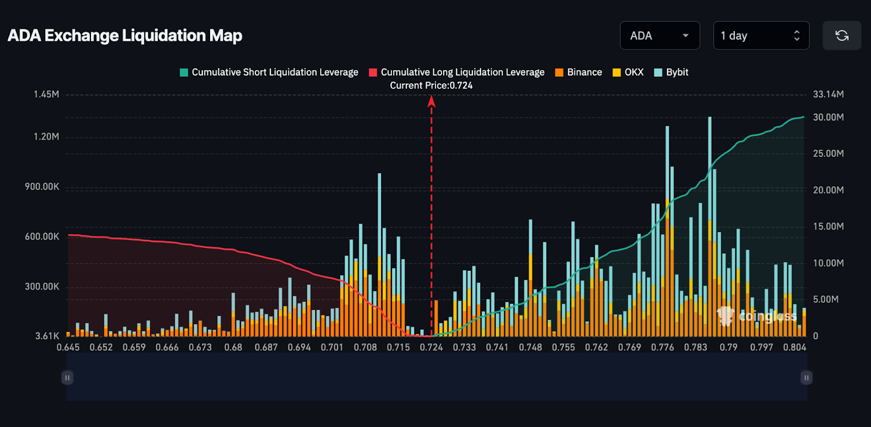This screenshot has height=427, width=871.
Task: Open the 1 day timeframe selector
Action: [761, 35]
